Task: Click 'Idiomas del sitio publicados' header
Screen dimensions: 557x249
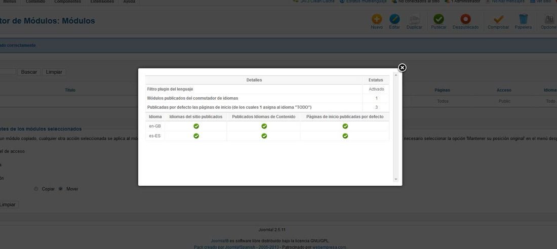Action: [x=196, y=116]
